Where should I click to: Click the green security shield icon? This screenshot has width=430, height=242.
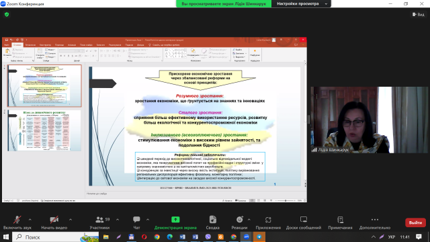coord(7,14)
